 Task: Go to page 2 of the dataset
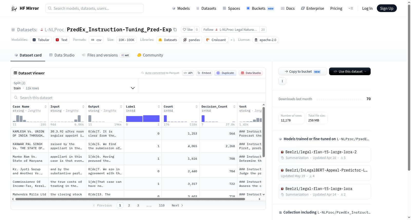[x=129, y=205]
